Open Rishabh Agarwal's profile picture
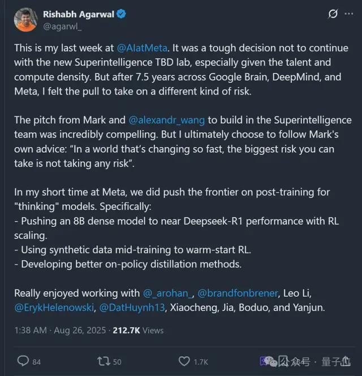The image size is (362, 376). pos(25,20)
